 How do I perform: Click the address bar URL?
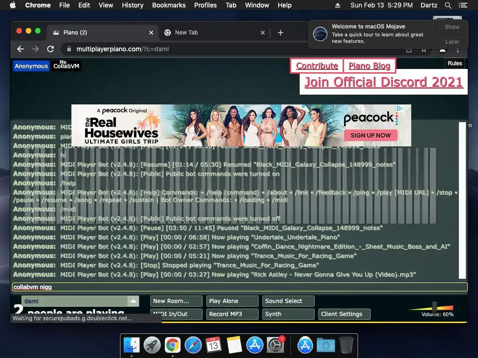pyautogui.click(x=123, y=49)
